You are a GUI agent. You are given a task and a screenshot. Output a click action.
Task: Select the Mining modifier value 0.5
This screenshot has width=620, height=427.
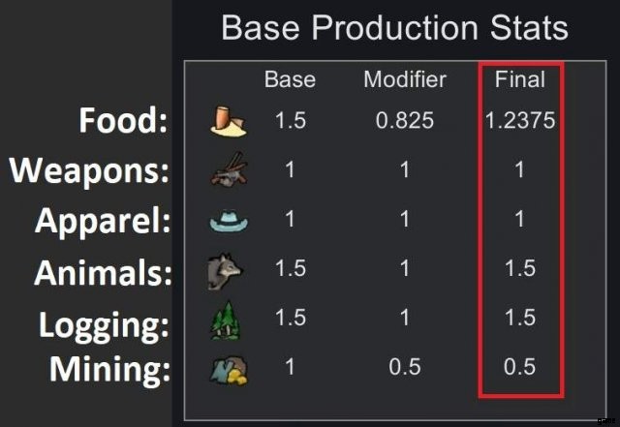click(x=404, y=368)
